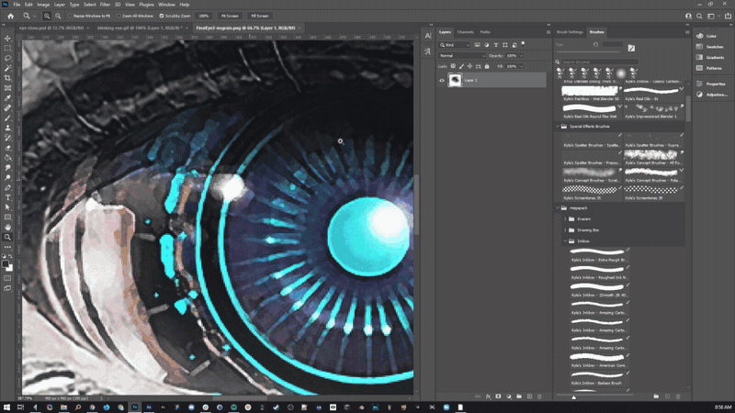The height and width of the screenshot is (413, 735).
Task: Enable Zoom All Windows checkbox
Action: (119, 16)
